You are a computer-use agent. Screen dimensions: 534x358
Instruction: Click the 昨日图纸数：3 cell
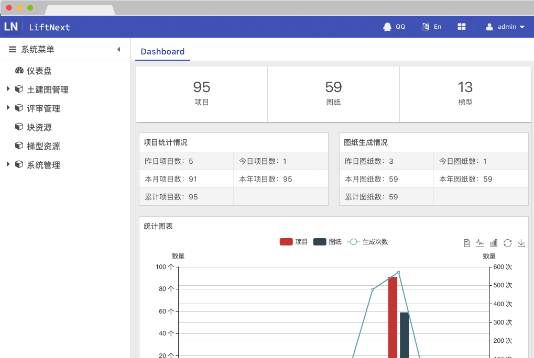387,161
